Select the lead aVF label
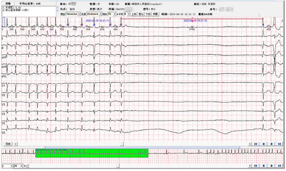The width and height of the screenshot is (286, 171). pos(4,57)
